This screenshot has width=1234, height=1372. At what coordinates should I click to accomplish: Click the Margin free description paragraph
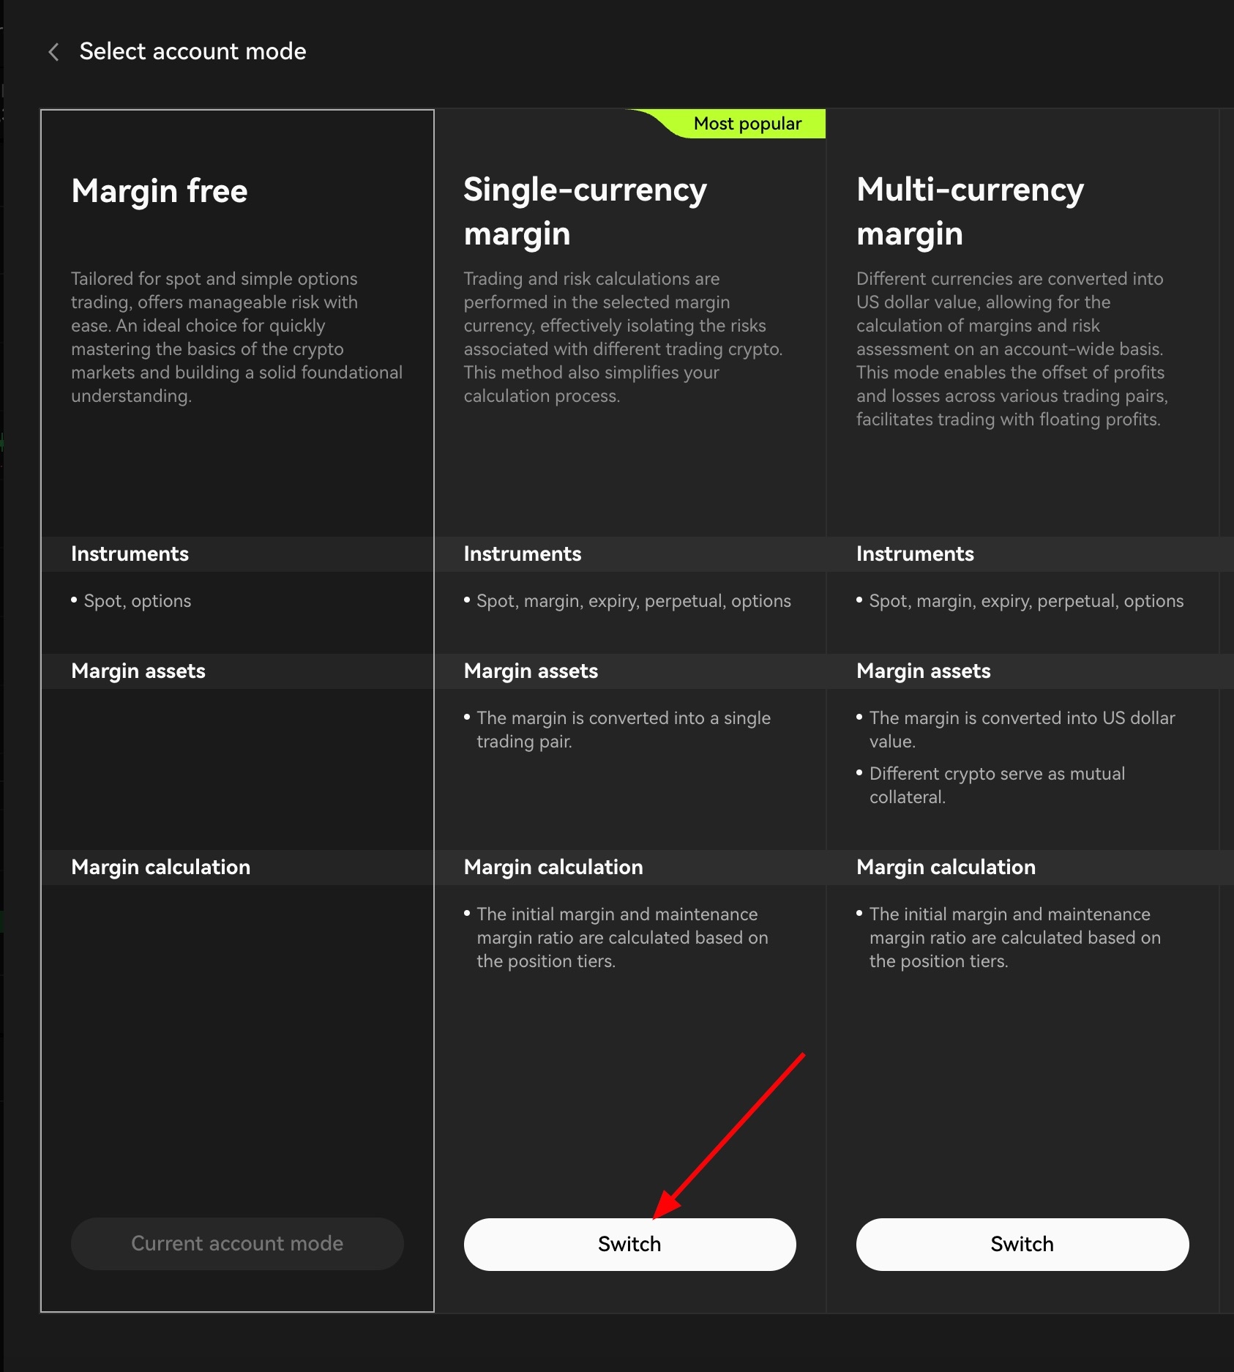click(236, 338)
